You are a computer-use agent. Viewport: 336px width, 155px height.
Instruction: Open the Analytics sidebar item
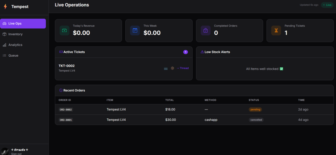coord(23,45)
